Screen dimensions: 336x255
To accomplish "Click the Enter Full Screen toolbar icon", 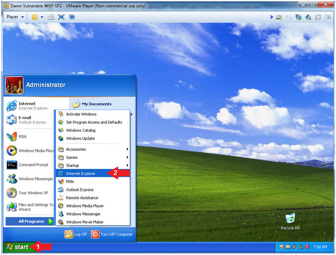I will pyautogui.click(x=61, y=17).
